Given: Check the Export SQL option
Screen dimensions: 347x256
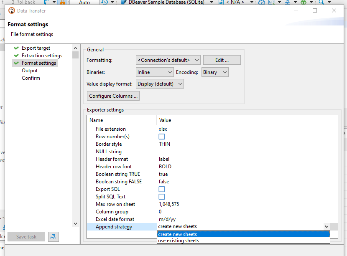Looking at the screenshot, I should click(161, 189).
